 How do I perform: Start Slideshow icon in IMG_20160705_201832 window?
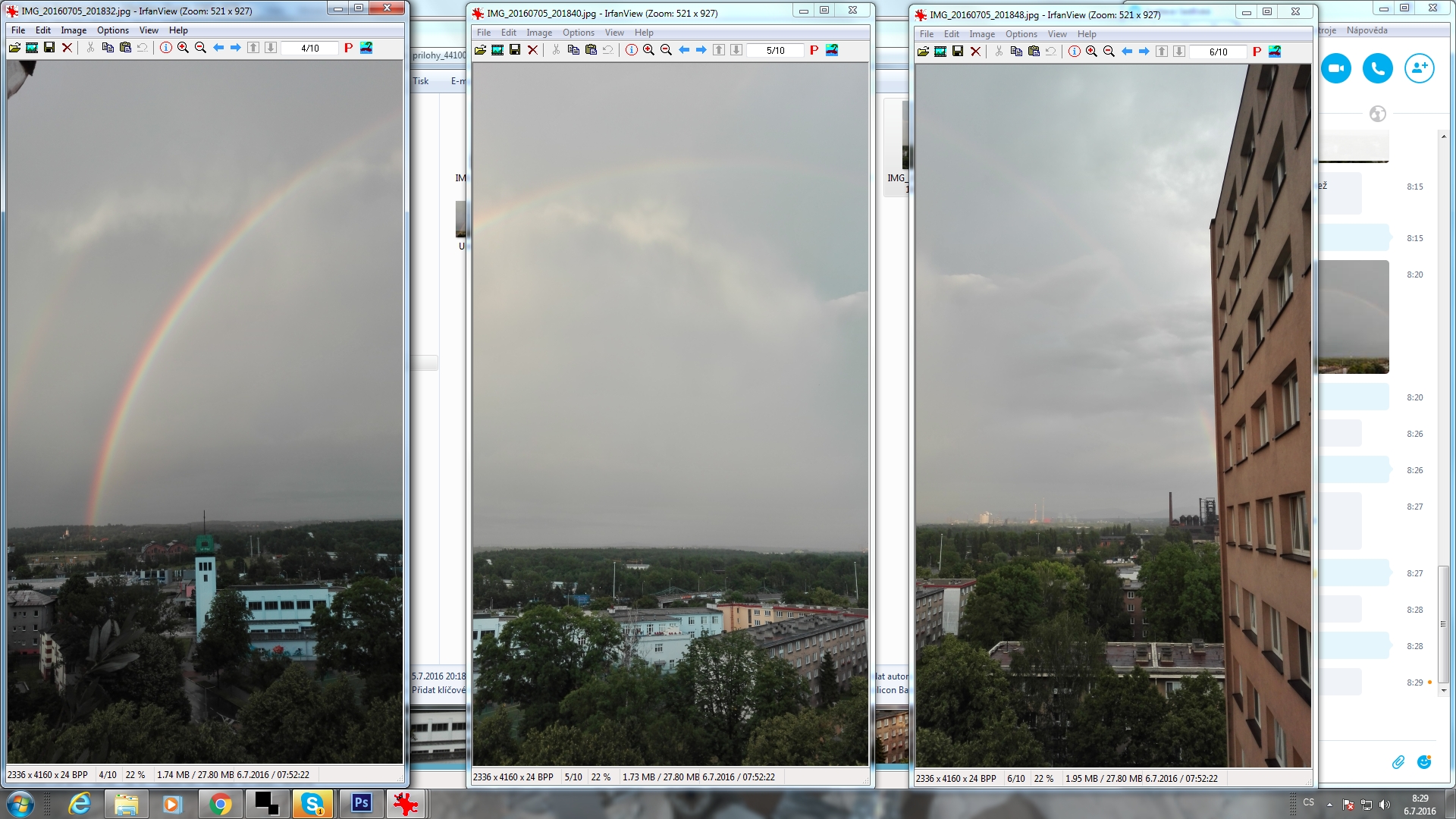click(32, 48)
